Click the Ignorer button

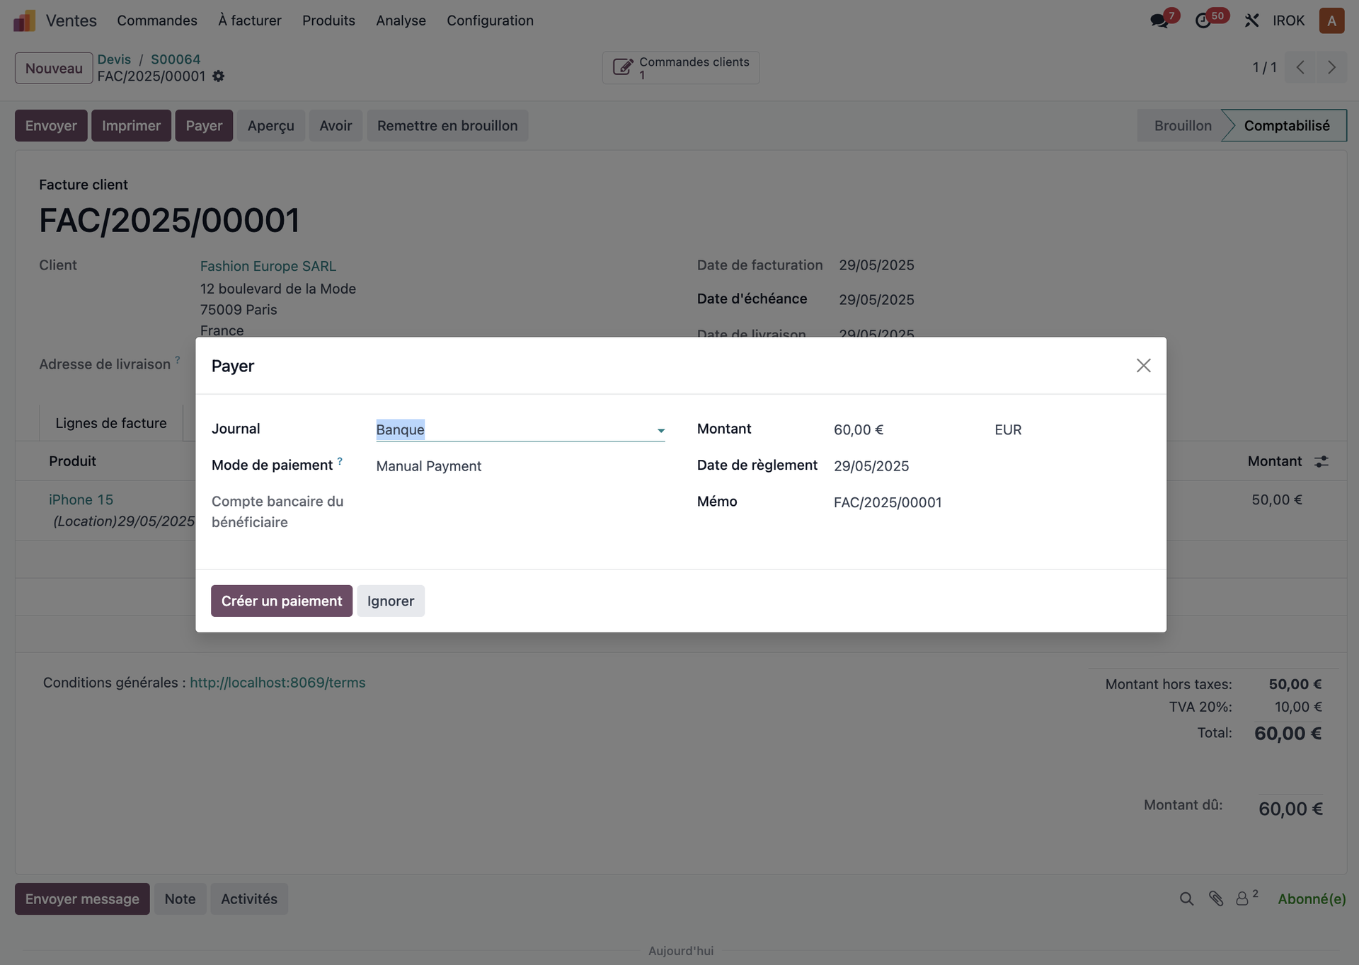pos(391,601)
